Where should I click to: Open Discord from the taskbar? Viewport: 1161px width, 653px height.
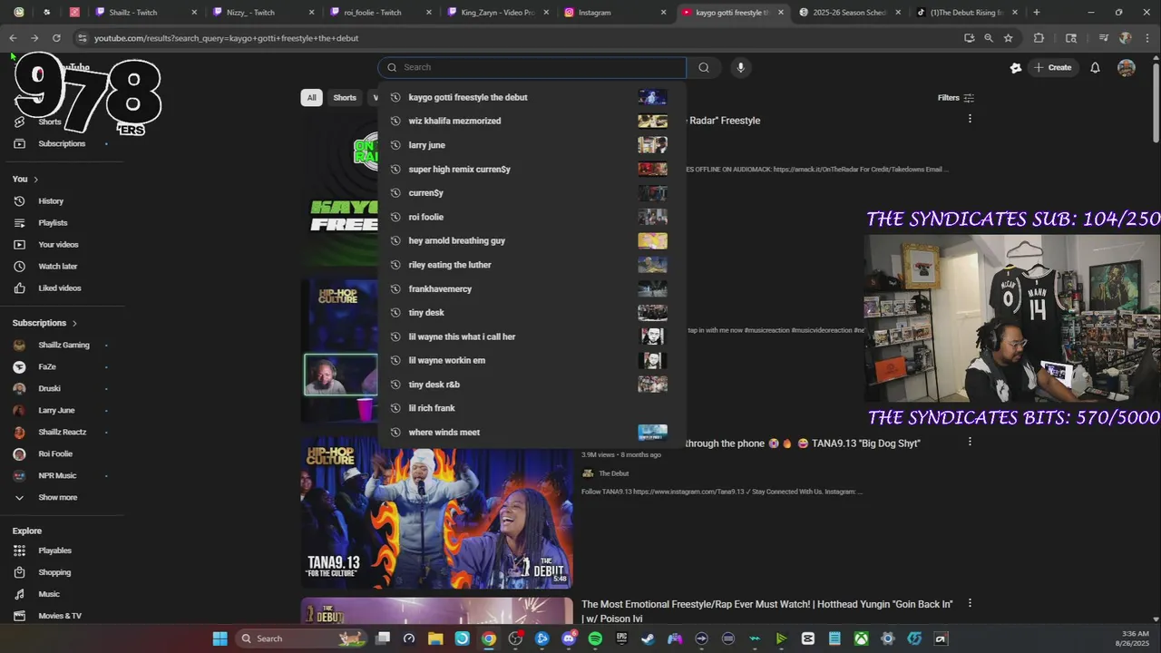(x=569, y=638)
